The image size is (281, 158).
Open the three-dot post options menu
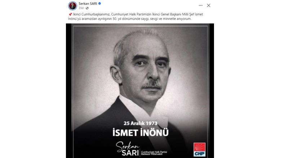[201, 5]
